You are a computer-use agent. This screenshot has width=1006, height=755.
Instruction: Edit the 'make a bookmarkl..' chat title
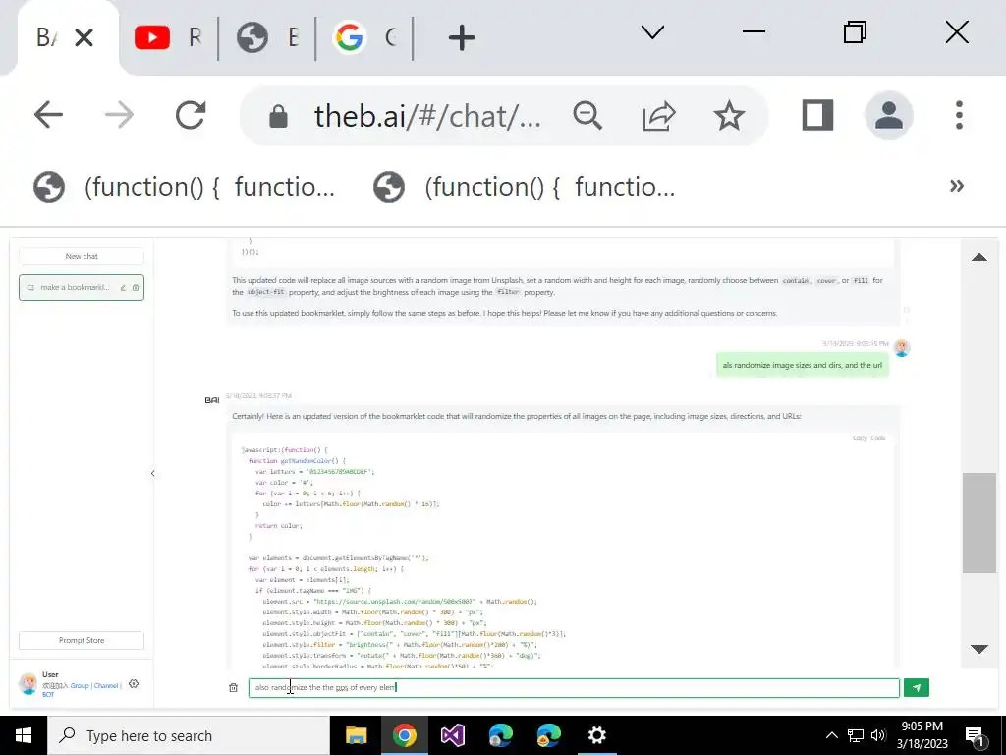click(123, 288)
